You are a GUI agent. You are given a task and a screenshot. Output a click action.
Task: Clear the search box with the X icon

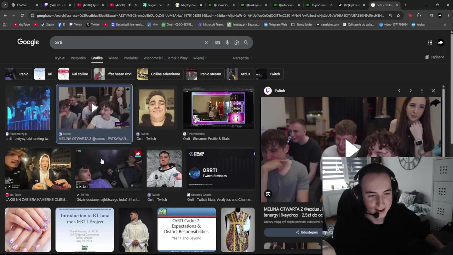point(206,42)
